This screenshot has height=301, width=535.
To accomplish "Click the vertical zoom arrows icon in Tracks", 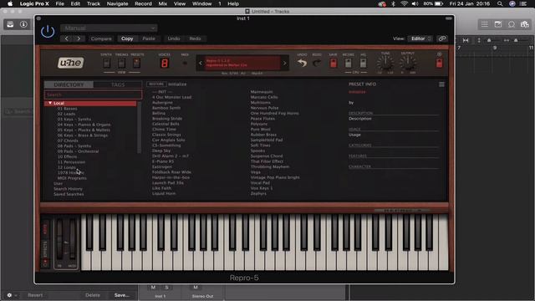I will pyautogui.click(x=479, y=40).
